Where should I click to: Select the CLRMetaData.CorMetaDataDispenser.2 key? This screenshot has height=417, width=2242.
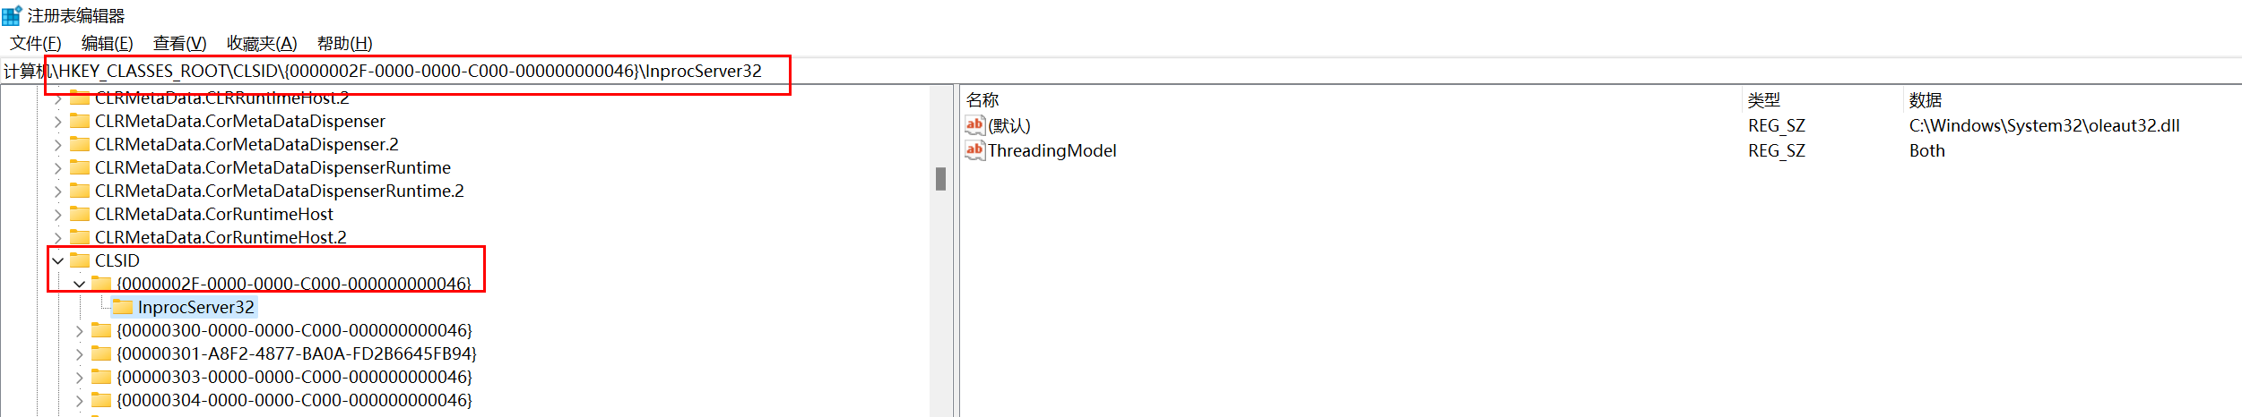click(247, 144)
